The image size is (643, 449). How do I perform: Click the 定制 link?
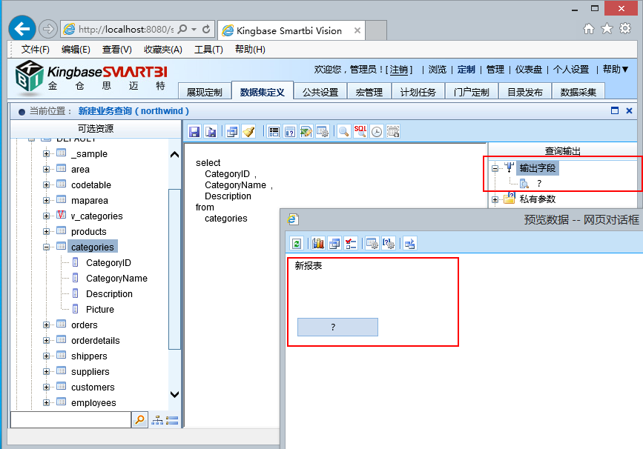pyautogui.click(x=466, y=70)
